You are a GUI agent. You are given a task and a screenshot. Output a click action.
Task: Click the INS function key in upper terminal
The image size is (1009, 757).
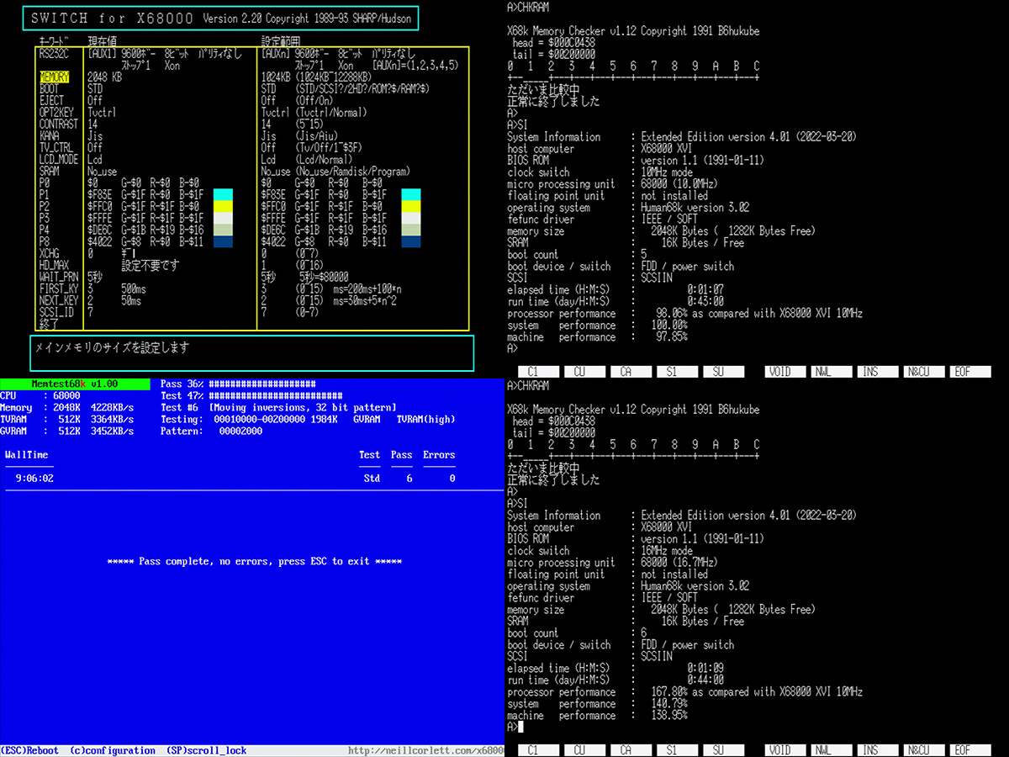pyautogui.click(x=869, y=372)
